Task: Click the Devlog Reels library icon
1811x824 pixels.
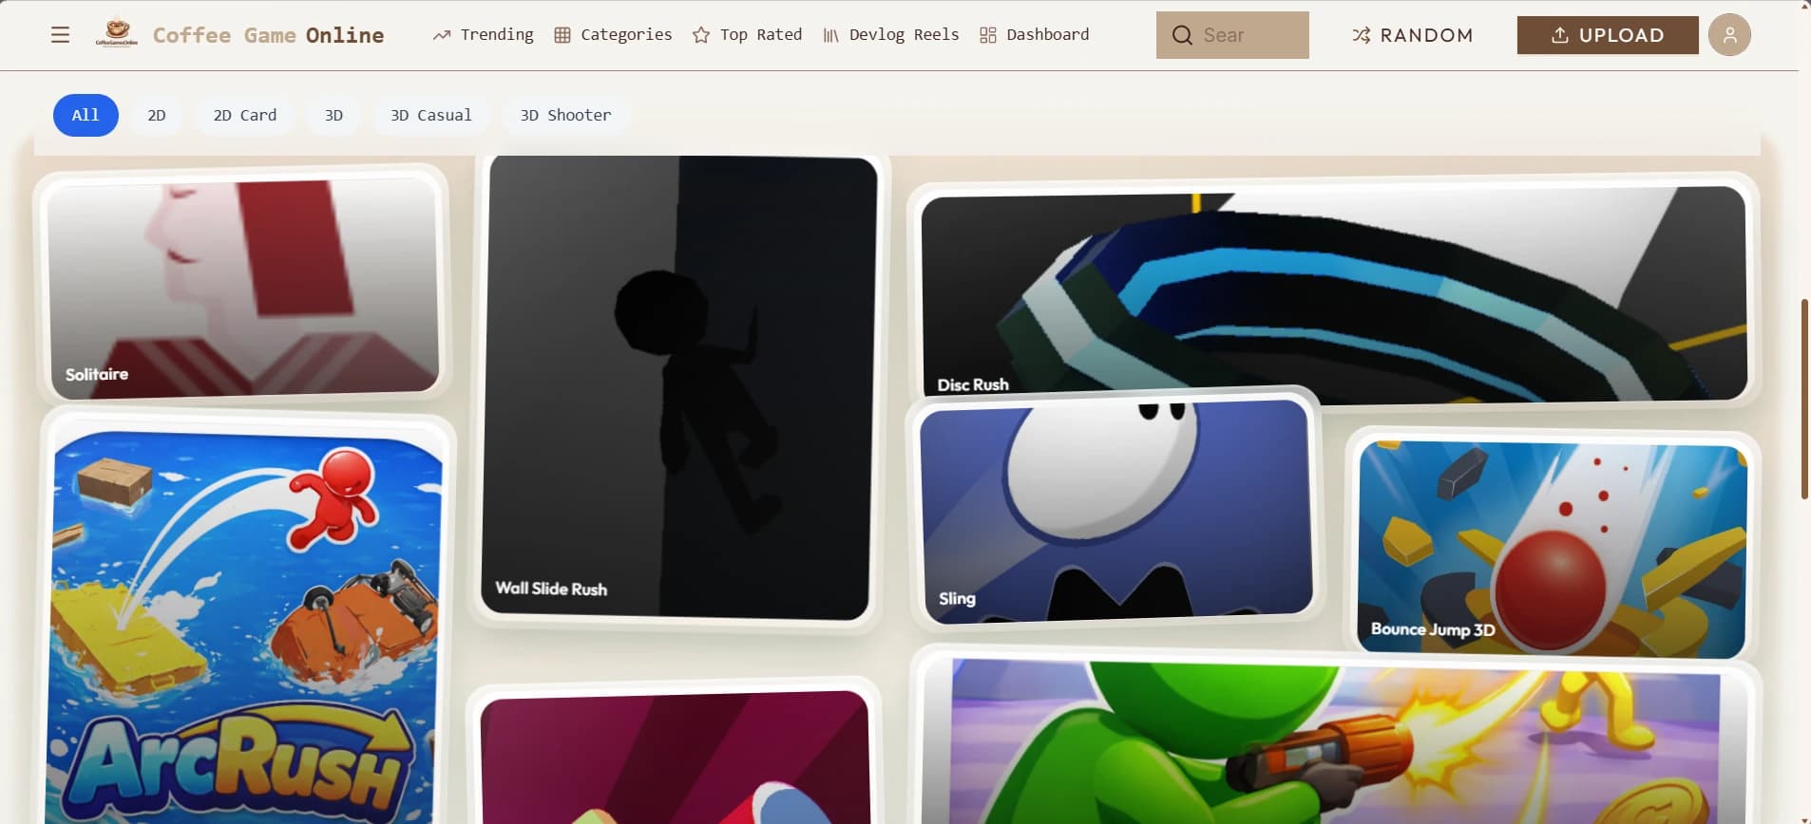Action: coord(830,35)
